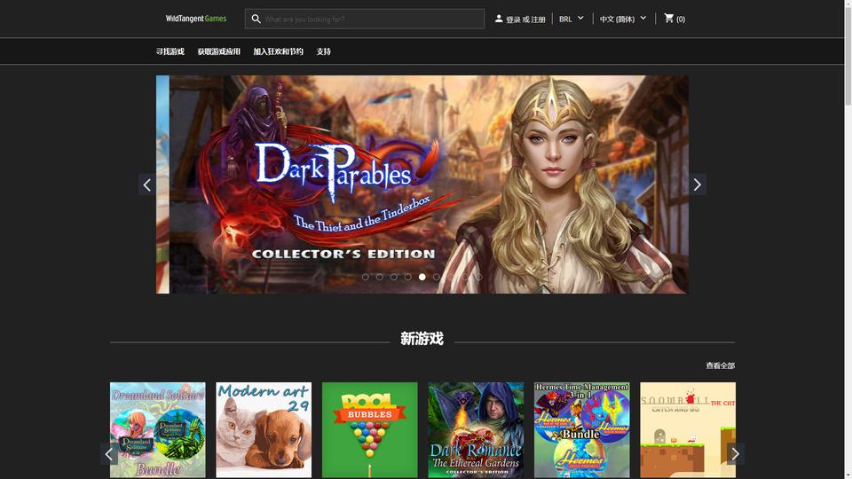This screenshot has width=852, height=479.
Task: Select fourth carousel indicator dot
Action: [407, 277]
